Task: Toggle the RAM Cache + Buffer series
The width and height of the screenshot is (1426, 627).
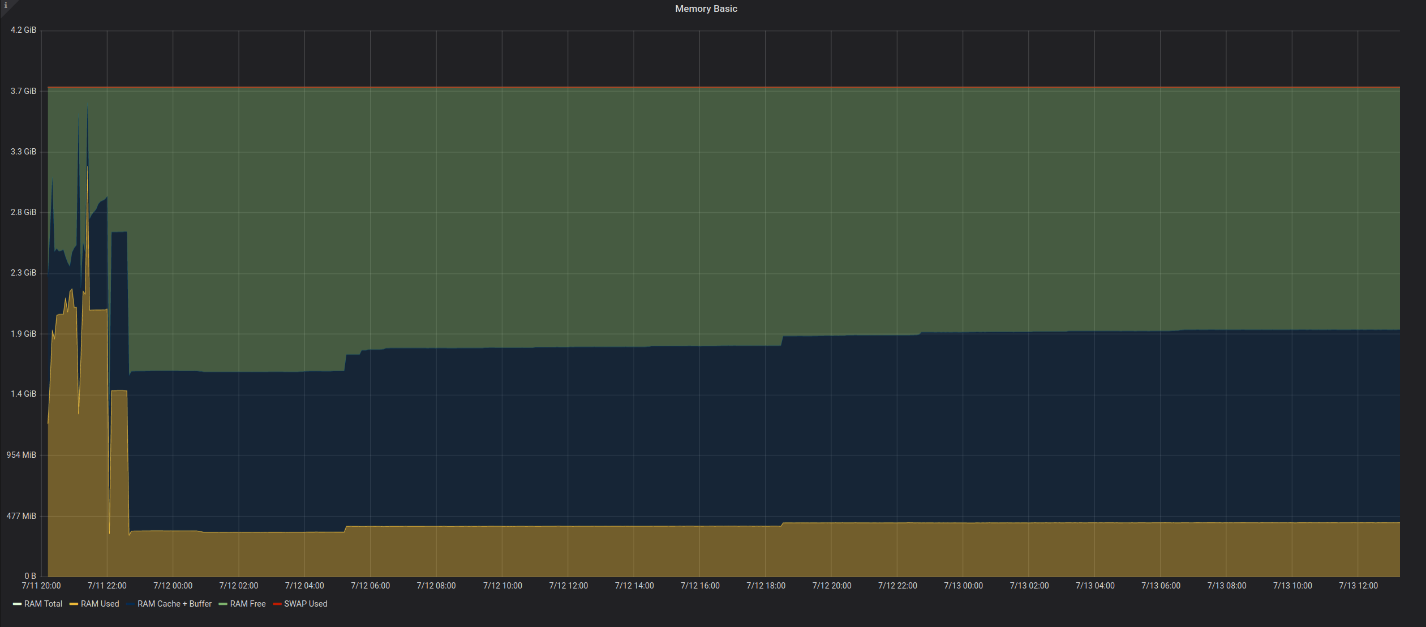Action: [x=174, y=604]
